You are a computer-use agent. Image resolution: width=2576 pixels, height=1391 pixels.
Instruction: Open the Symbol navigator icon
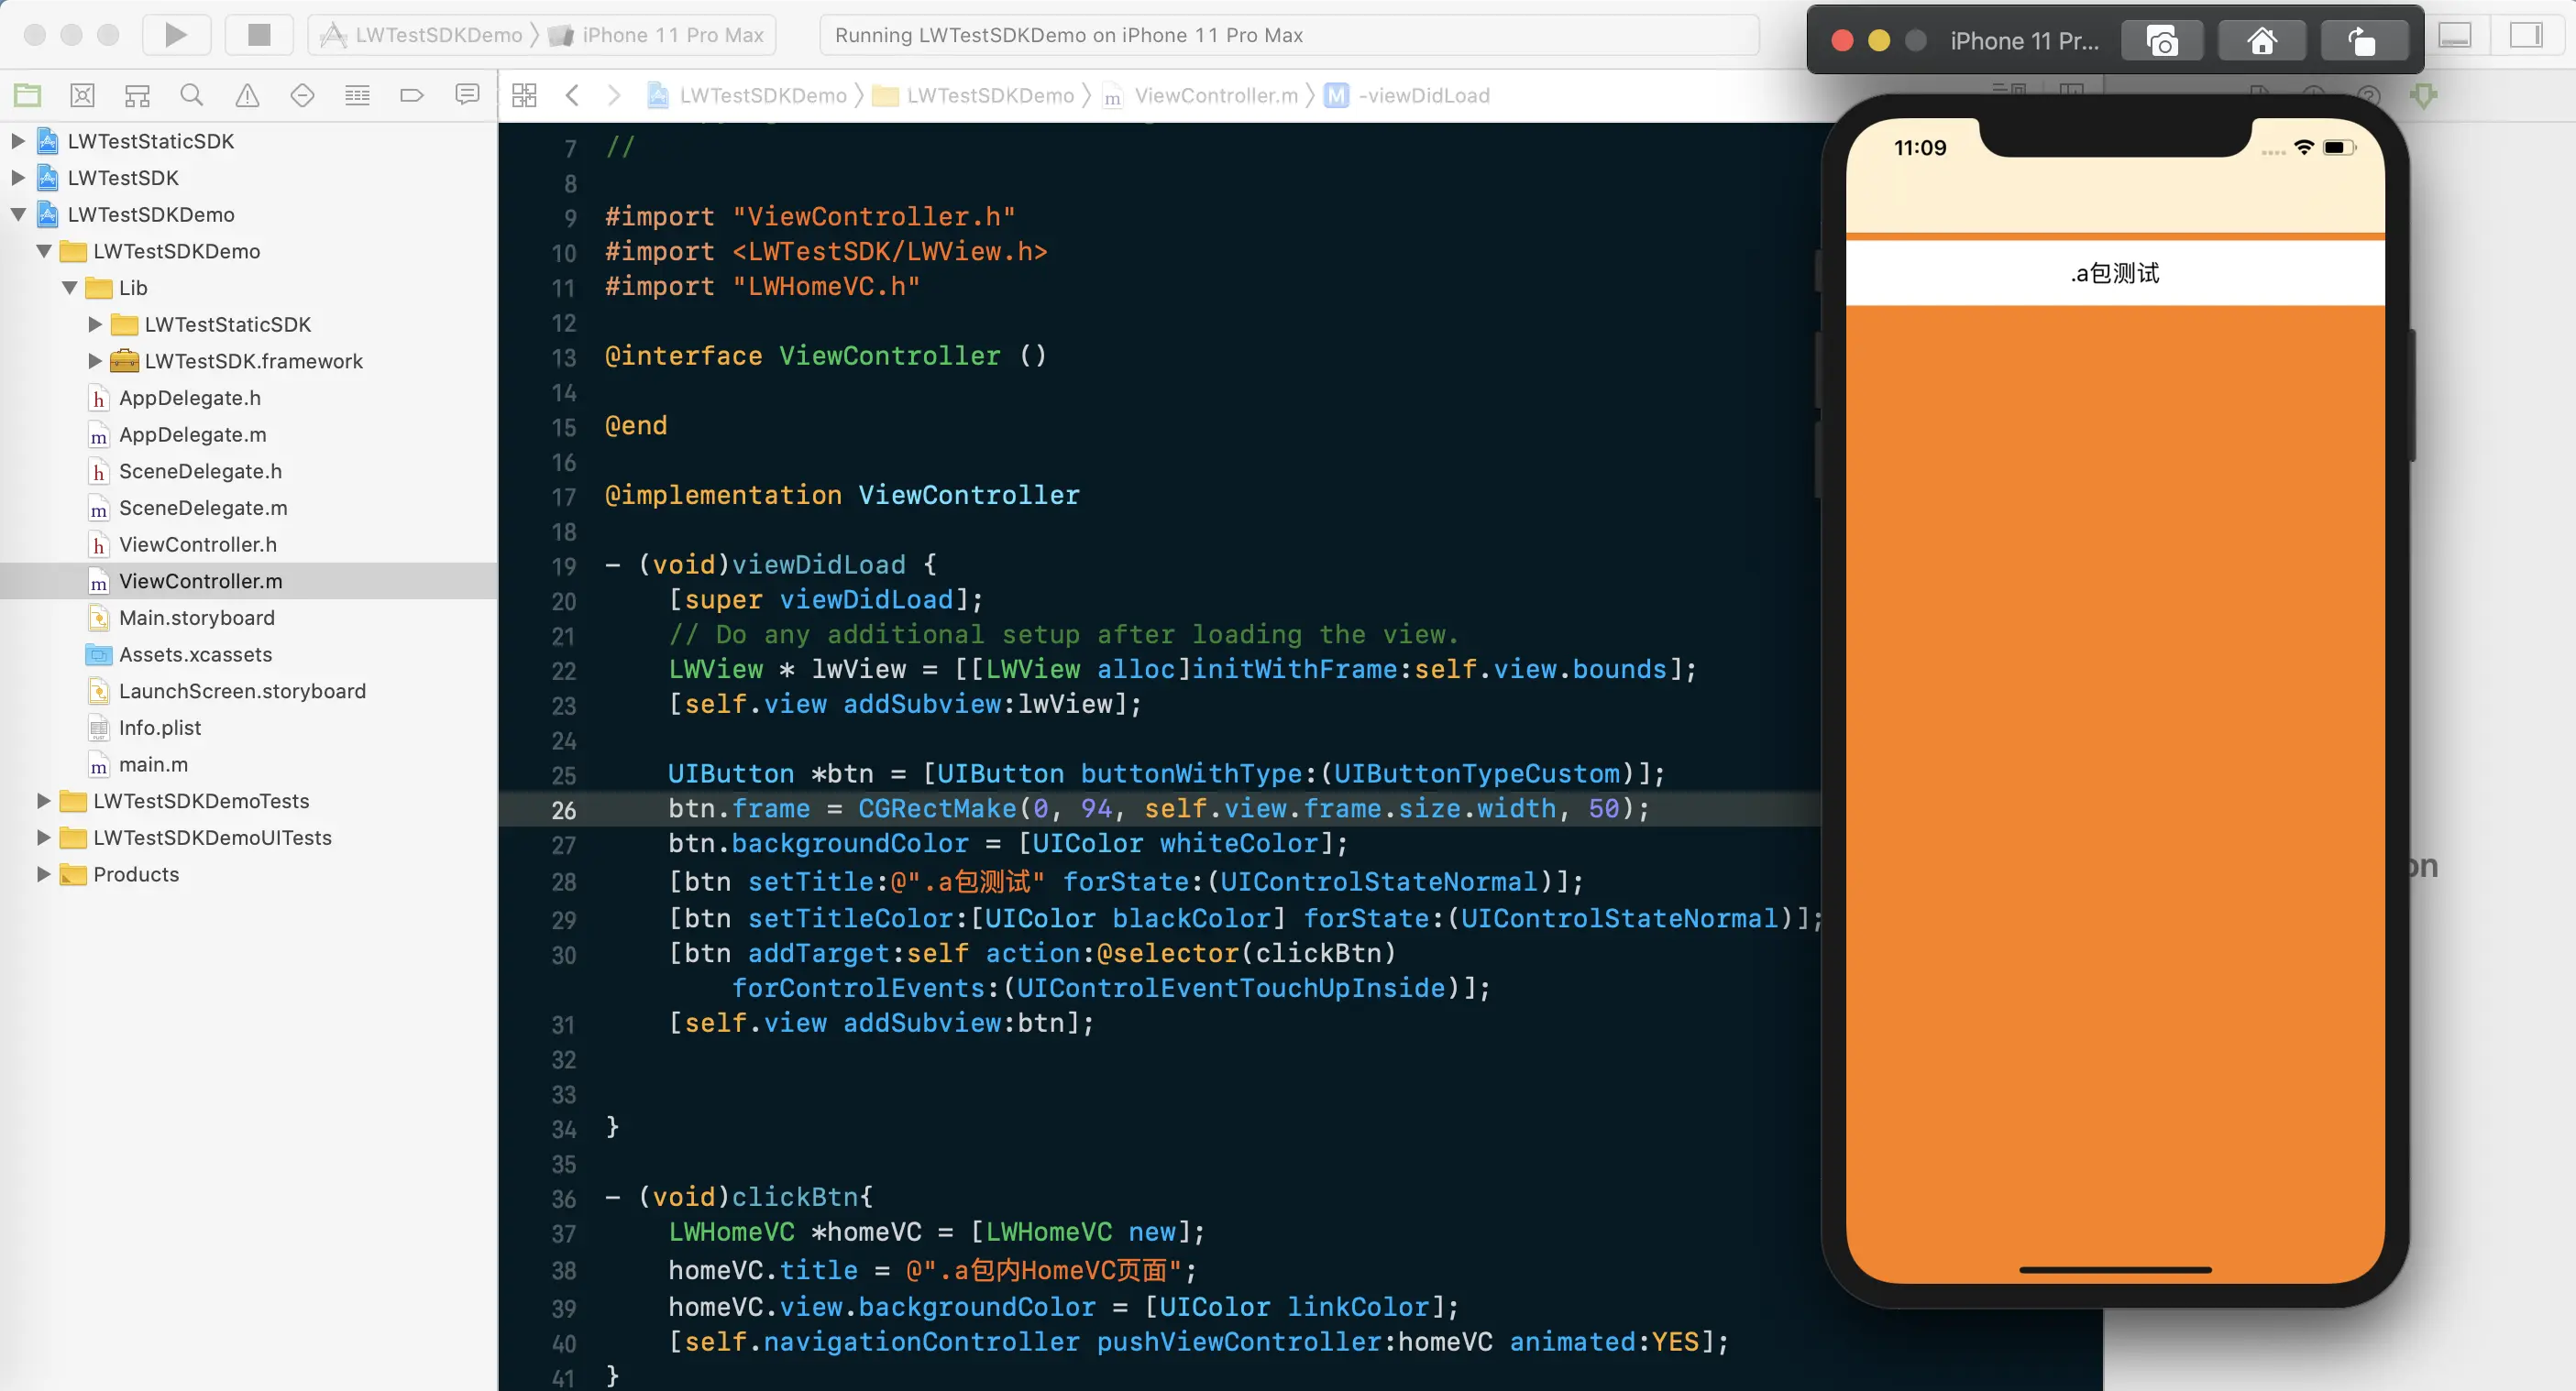point(137,95)
